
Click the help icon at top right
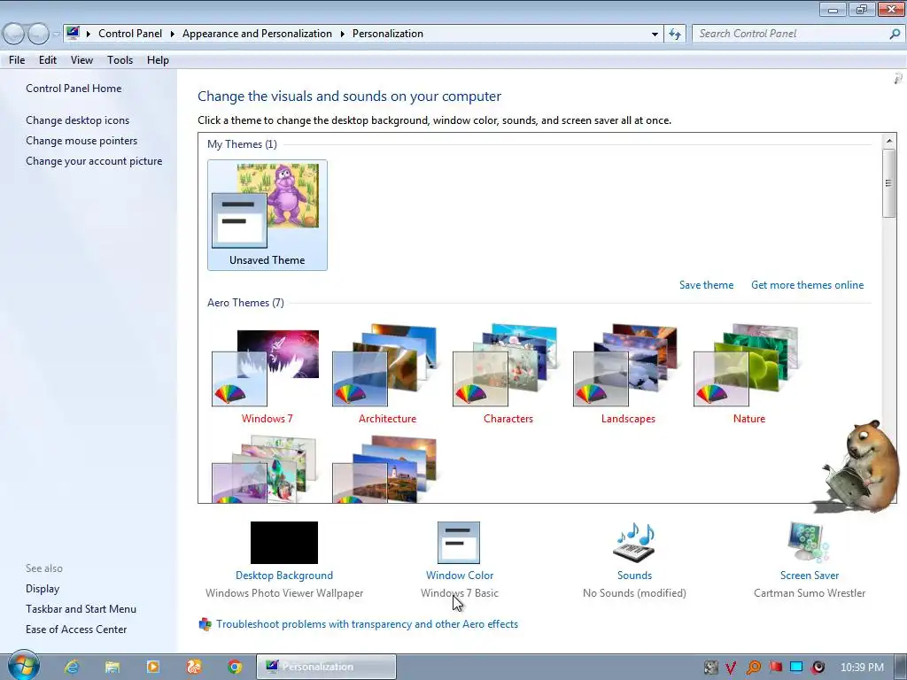point(898,78)
